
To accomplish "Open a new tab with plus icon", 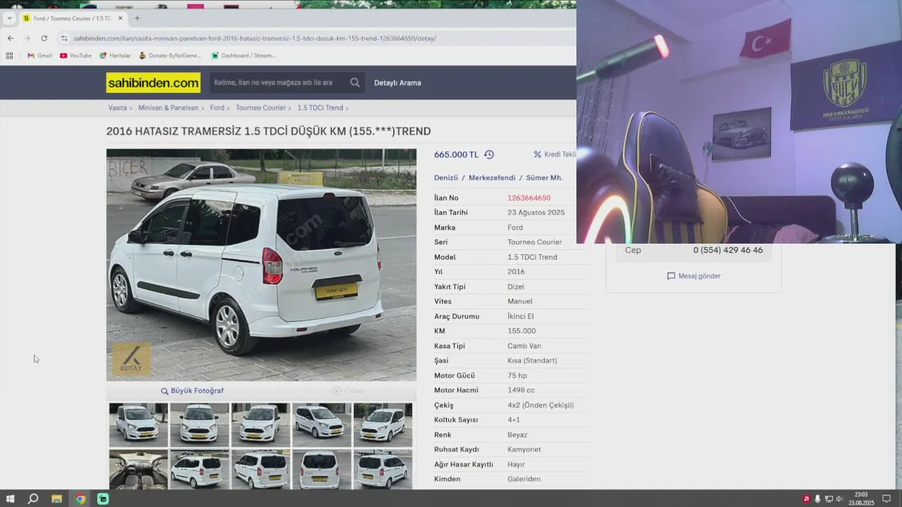I will coord(137,18).
